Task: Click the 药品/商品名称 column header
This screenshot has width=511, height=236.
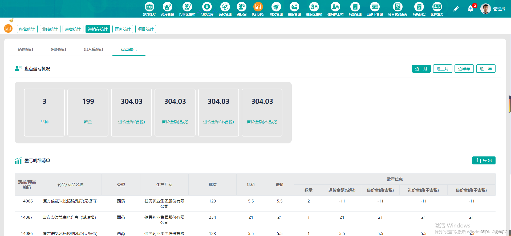Action: (70, 184)
